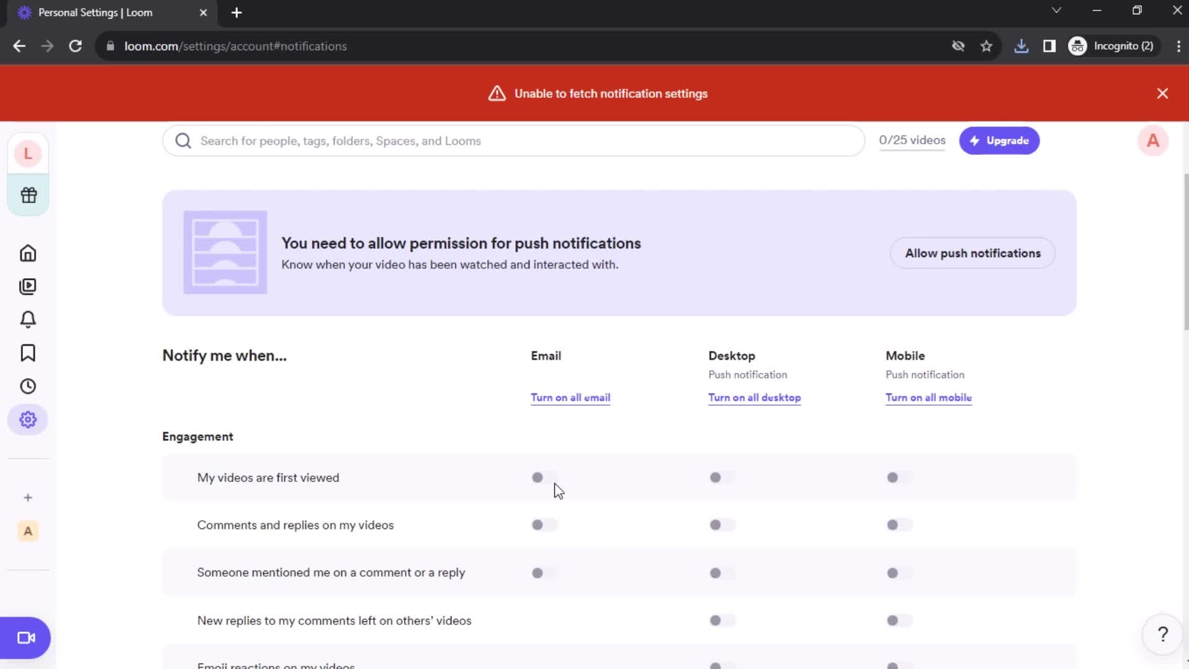This screenshot has height=669, width=1189.
Task: Open the space labeled A in sidebar
Action: pos(28,531)
